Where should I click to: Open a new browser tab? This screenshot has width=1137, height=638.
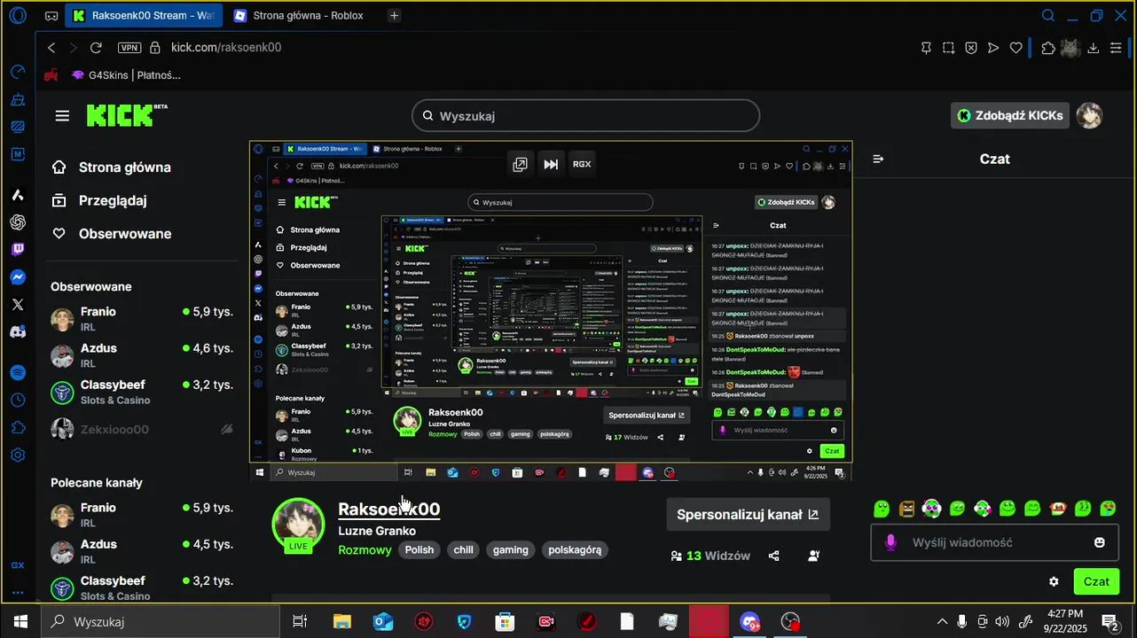394,15
